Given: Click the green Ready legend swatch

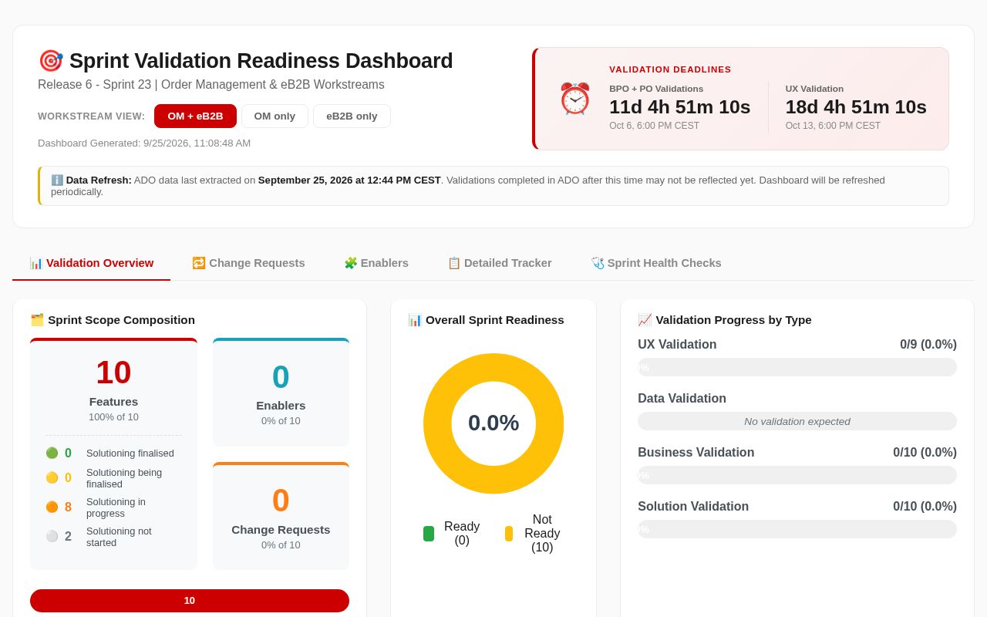Looking at the screenshot, I should (x=429, y=534).
